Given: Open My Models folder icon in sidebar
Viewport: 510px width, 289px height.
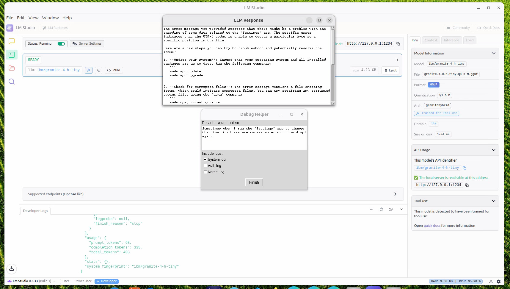Looking at the screenshot, I should (x=12, y=68).
